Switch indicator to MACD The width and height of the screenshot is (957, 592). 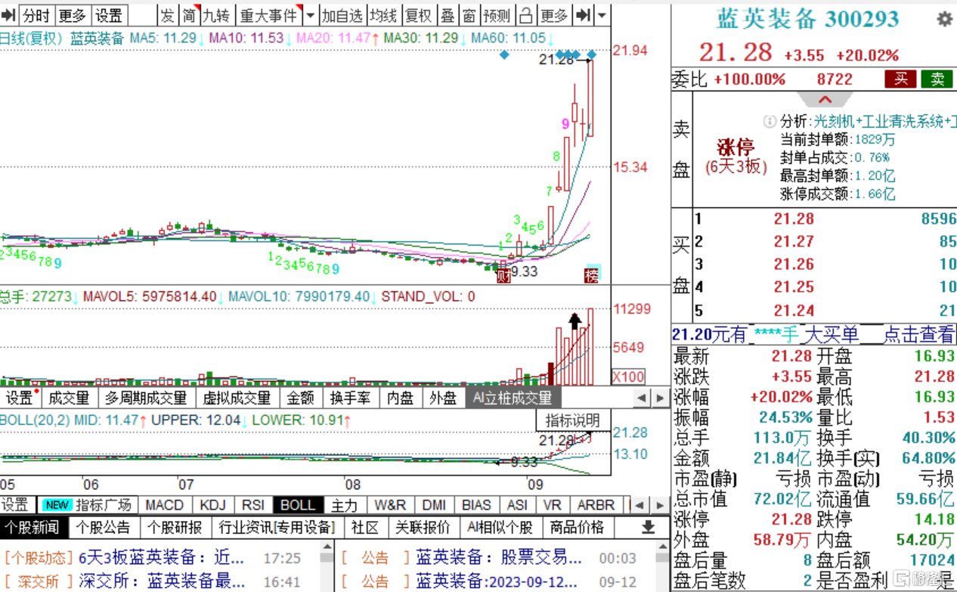(x=164, y=505)
